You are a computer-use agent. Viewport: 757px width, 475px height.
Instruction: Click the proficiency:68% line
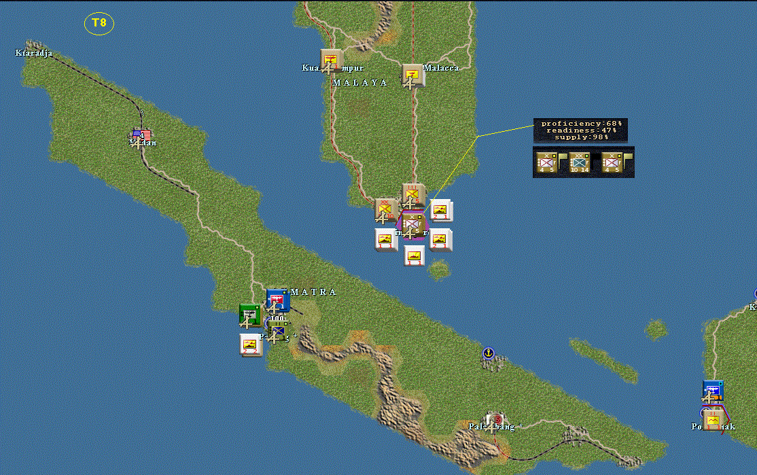point(581,124)
